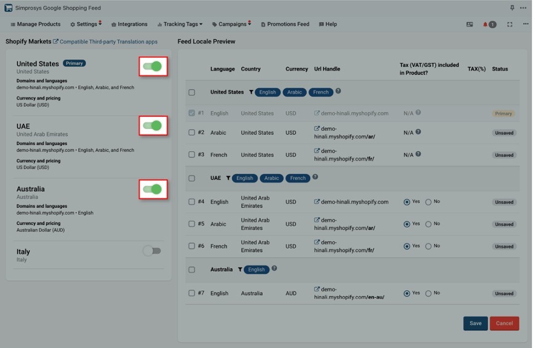Click the filter icon next to United States
This screenshot has height=348, width=533.
point(251,92)
